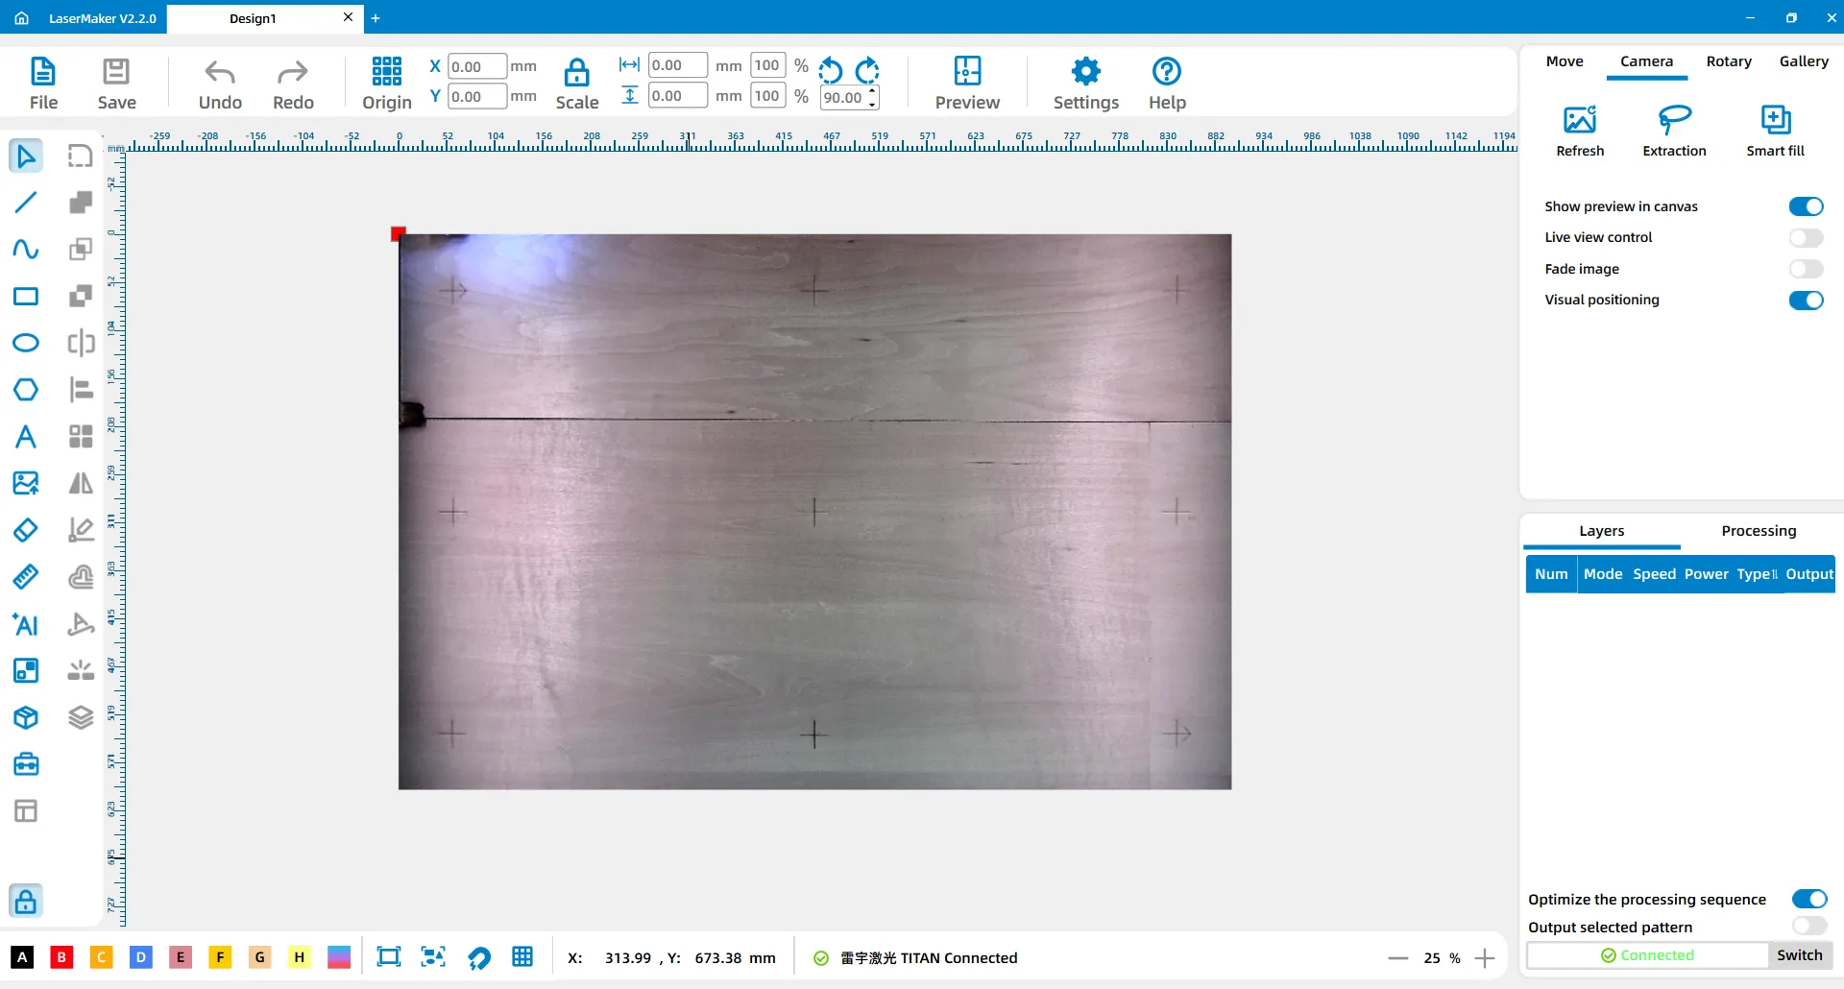Disable Show preview in canvas

click(x=1806, y=206)
